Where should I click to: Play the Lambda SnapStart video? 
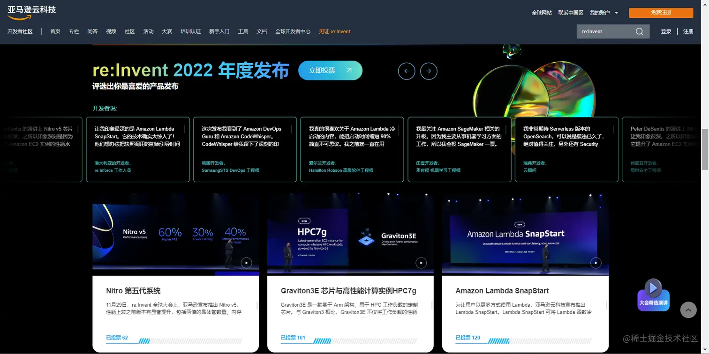(596, 263)
